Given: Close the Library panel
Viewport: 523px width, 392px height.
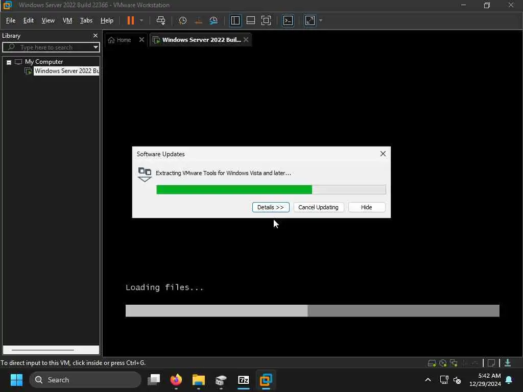Looking at the screenshot, I should (96, 35).
